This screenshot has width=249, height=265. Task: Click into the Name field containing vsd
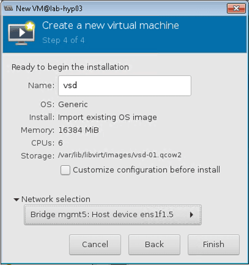[x=124, y=85]
